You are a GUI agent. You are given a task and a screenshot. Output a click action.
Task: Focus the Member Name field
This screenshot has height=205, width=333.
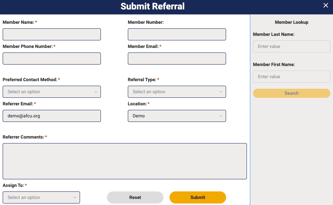coord(52,34)
